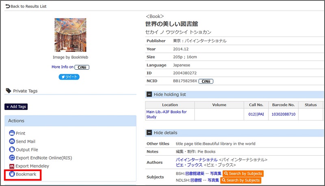Select Output File action

pos(27,150)
